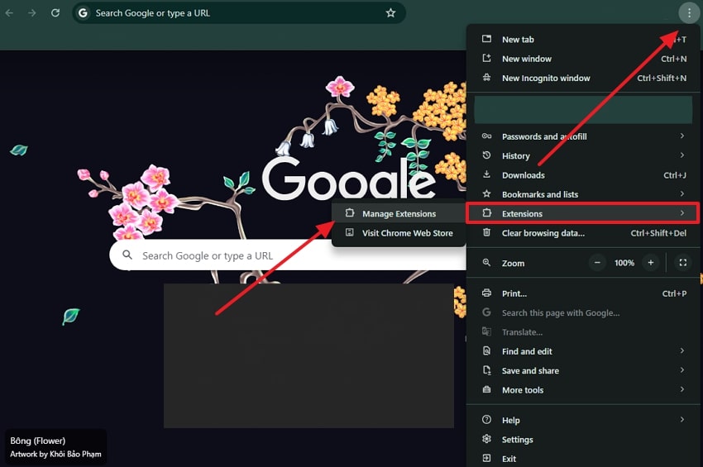Click Ctrl+P shortcut text
Viewport: 703px width, 467px height.
pos(674,293)
